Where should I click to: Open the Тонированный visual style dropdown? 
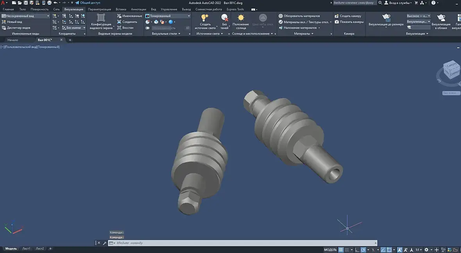pos(189,16)
